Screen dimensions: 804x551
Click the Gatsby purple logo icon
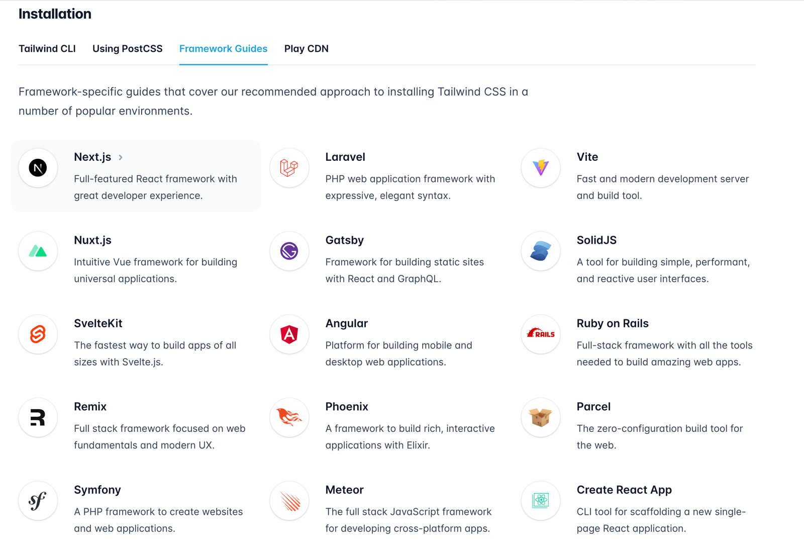[x=289, y=251]
